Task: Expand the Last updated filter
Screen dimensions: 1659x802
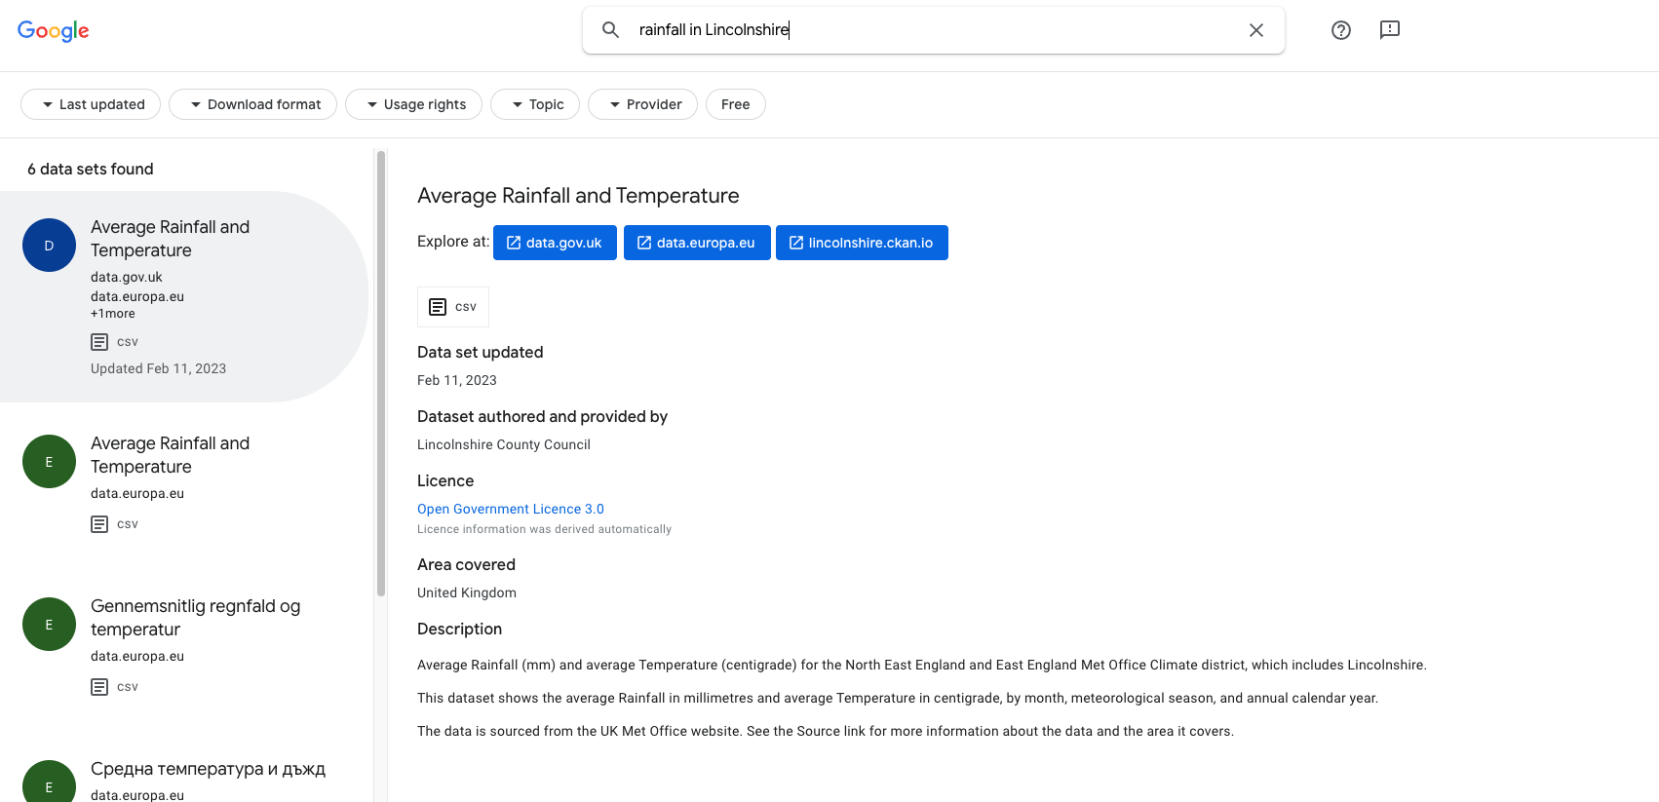Action: [x=91, y=104]
